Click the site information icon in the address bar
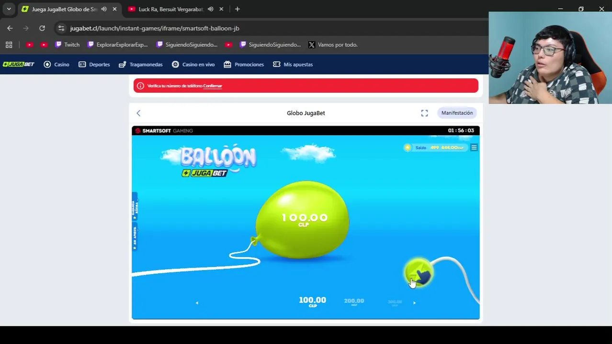 pos(61,28)
